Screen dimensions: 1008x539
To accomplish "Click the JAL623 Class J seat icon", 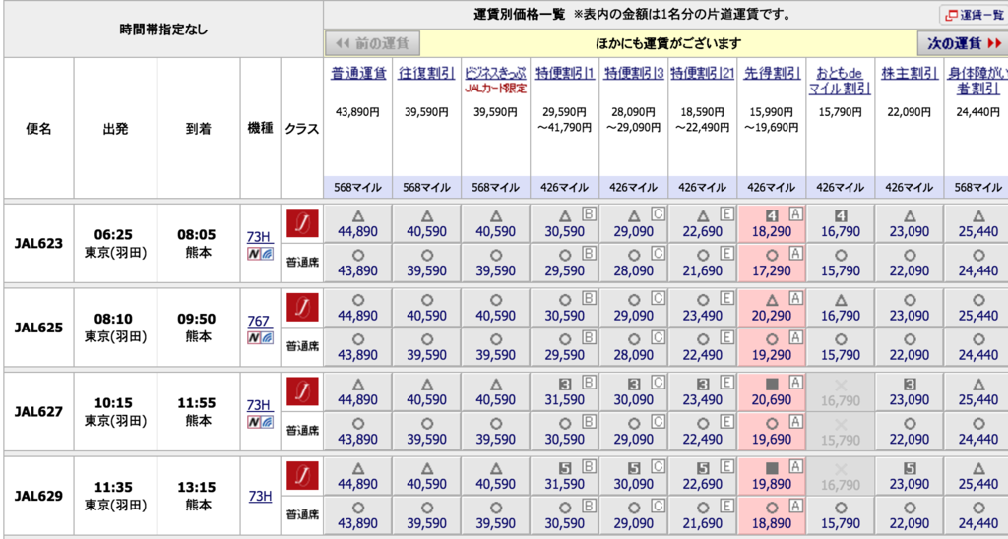I will [302, 223].
